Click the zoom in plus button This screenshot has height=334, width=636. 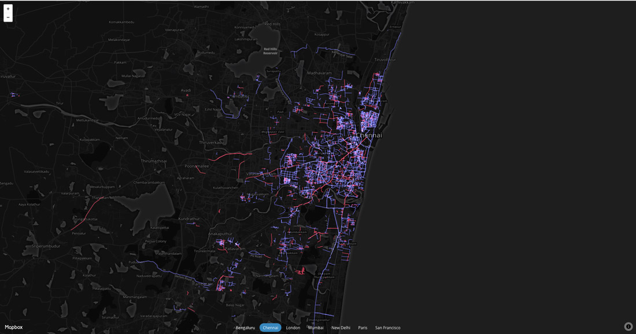click(x=8, y=9)
